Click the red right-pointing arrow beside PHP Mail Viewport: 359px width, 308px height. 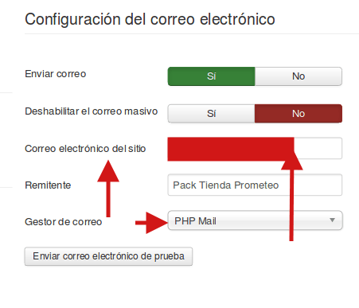[x=152, y=223]
